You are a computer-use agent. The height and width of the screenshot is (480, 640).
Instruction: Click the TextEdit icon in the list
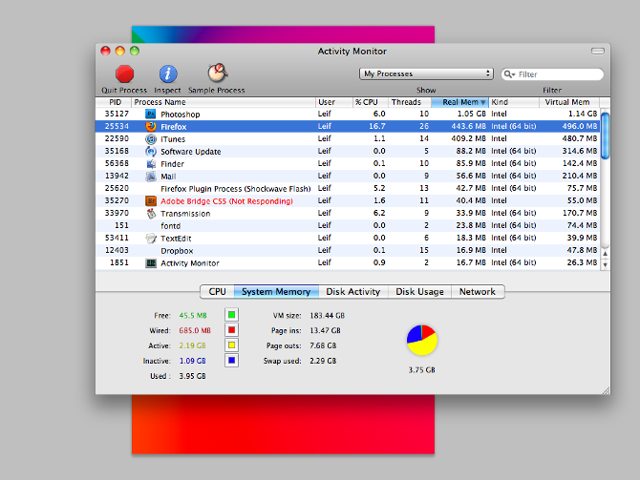tap(151, 239)
